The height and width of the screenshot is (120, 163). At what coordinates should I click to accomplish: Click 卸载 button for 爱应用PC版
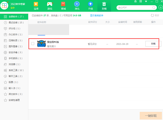153,44
